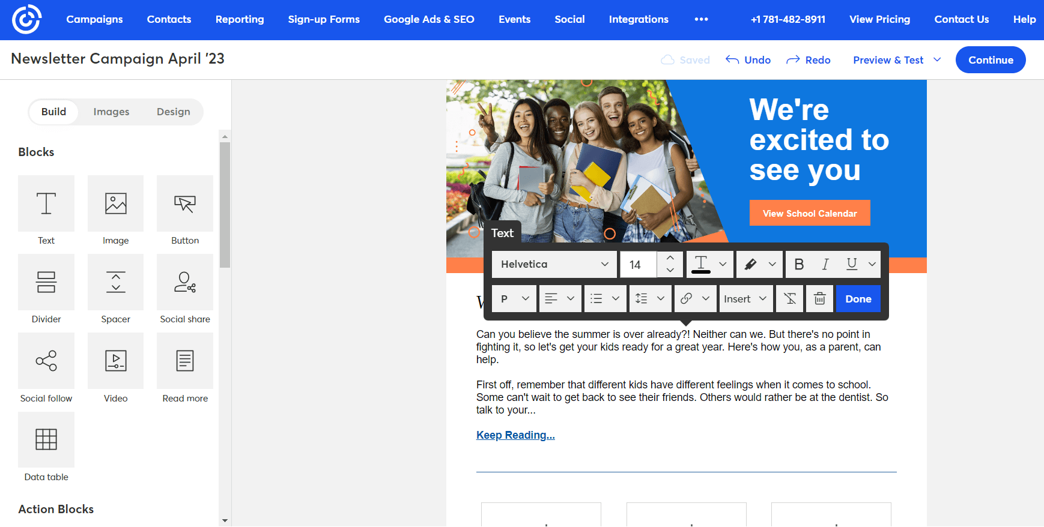Open the Helvetica font dropdown

pos(554,264)
